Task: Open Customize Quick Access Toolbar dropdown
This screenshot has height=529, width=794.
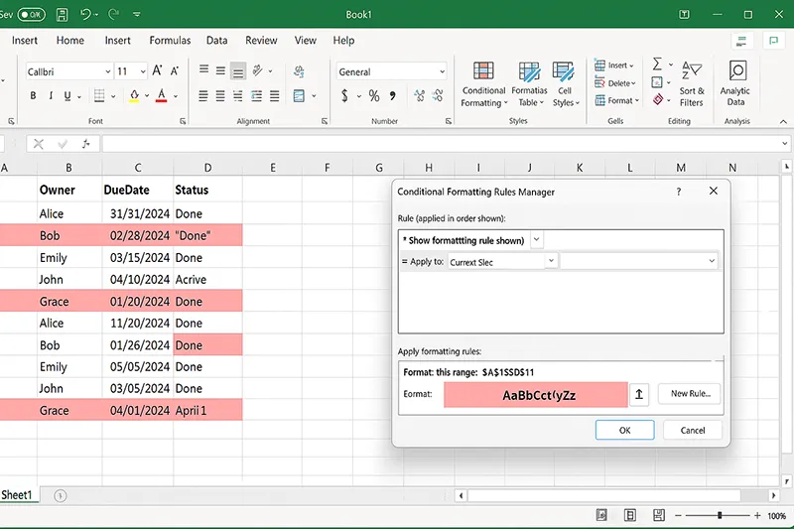Action: click(x=137, y=15)
